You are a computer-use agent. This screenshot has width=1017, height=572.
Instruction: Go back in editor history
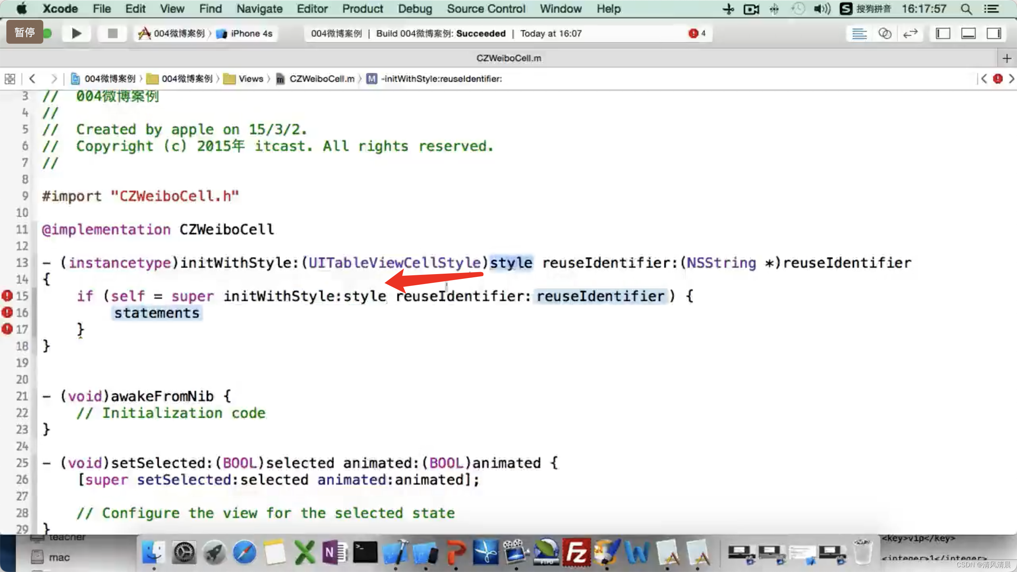tap(33, 79)
